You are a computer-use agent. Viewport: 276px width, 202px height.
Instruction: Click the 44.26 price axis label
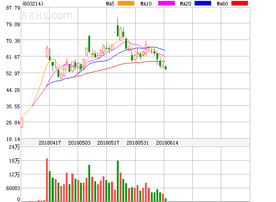pyautogui.click(x=13, y=90)
